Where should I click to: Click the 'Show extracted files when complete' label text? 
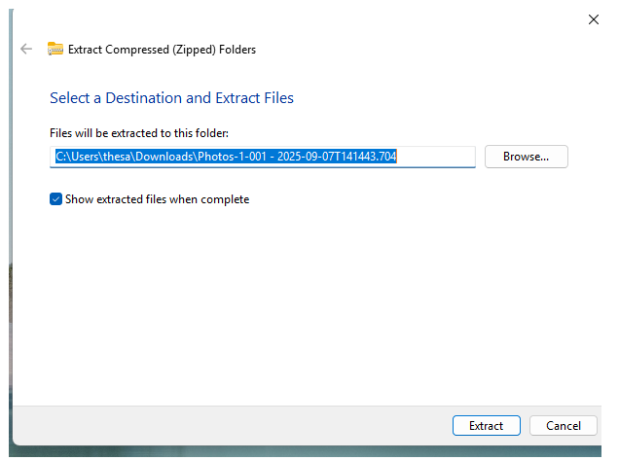point(157,199)
